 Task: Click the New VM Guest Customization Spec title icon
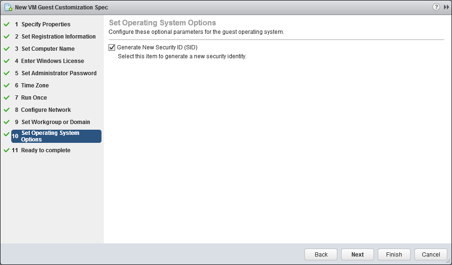click(x=8, y=8)
